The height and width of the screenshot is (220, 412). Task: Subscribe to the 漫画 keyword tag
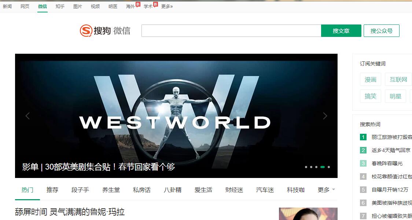(x=370, y=79)
